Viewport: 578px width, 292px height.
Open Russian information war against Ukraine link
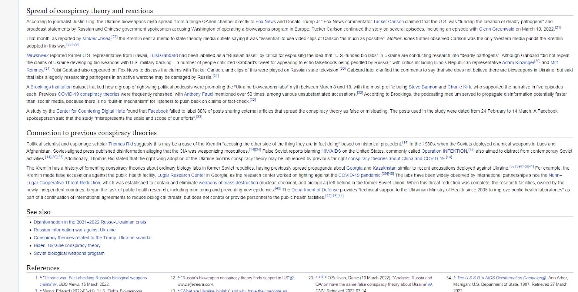click(75, 230)
